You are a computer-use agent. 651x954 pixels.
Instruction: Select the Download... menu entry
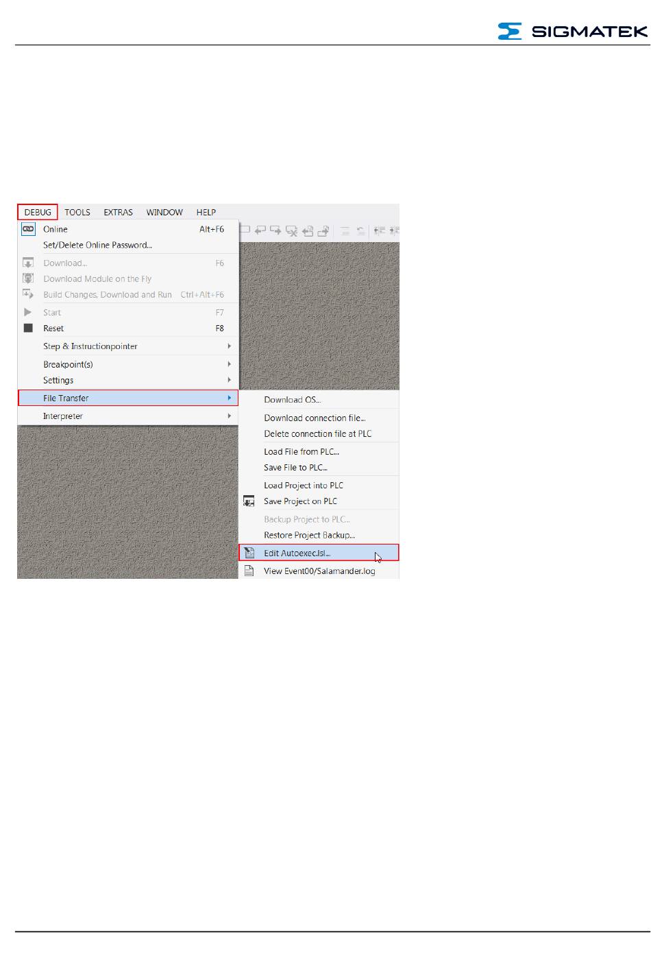click(x=128, y=263)
